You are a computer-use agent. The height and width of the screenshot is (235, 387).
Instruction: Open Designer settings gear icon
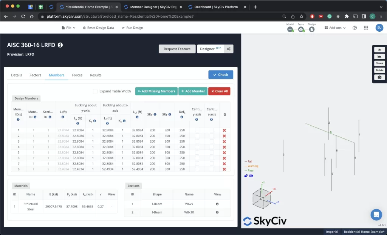[x=229, y=49]
